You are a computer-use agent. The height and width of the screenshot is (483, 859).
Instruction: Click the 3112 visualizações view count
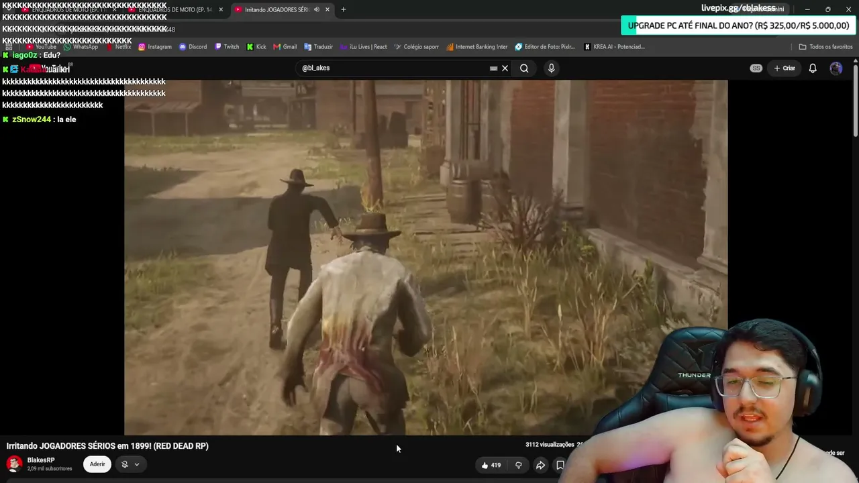pyautogui.click(x=550, y=445)
